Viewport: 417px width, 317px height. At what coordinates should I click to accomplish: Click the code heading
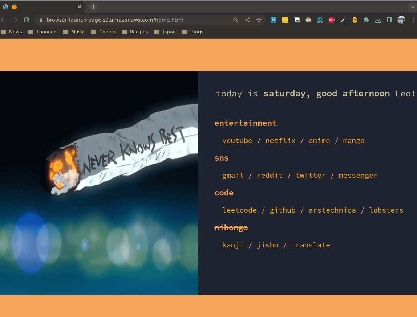(224, 193)
